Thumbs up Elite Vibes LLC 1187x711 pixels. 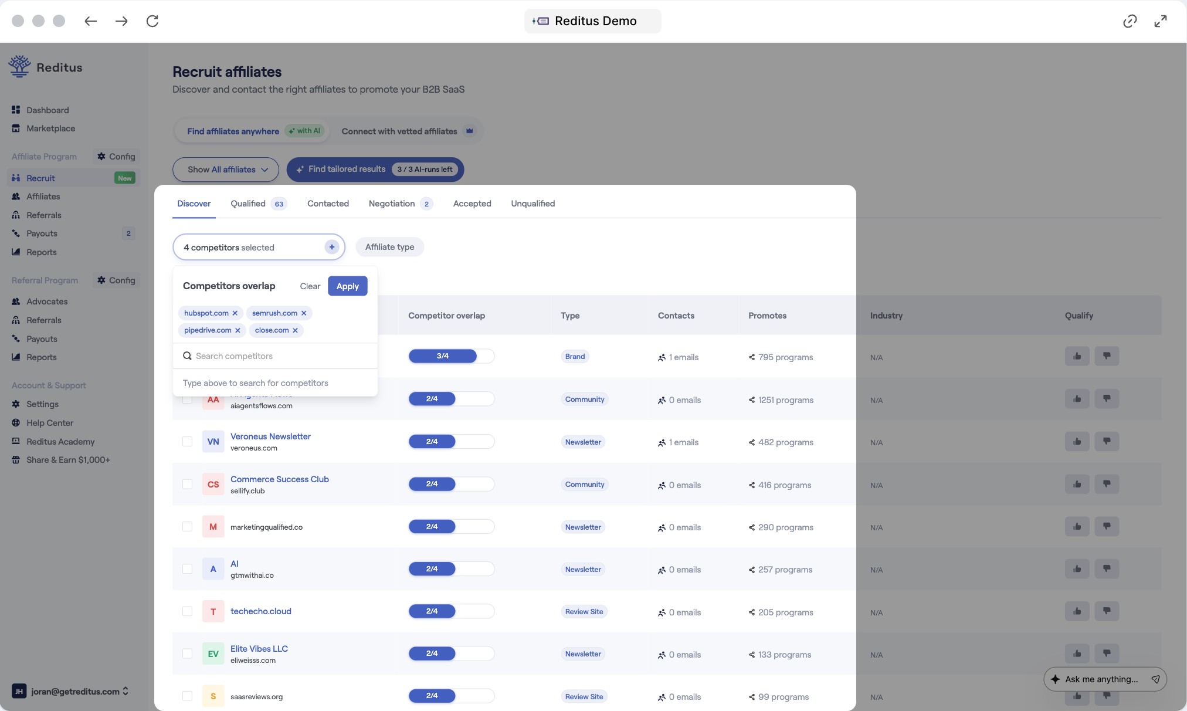click(1077, 654)
